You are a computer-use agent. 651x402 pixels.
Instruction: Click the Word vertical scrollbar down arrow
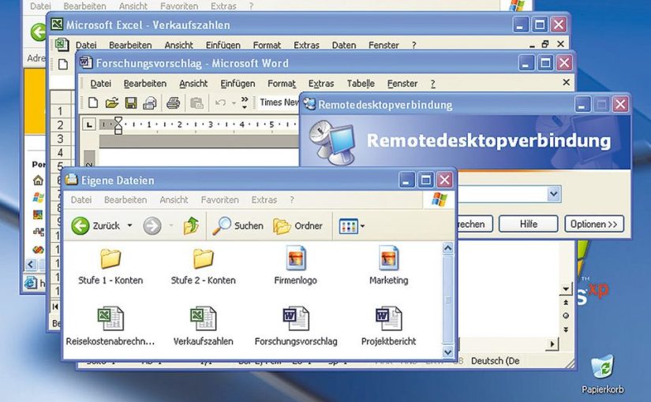(566, 288)
